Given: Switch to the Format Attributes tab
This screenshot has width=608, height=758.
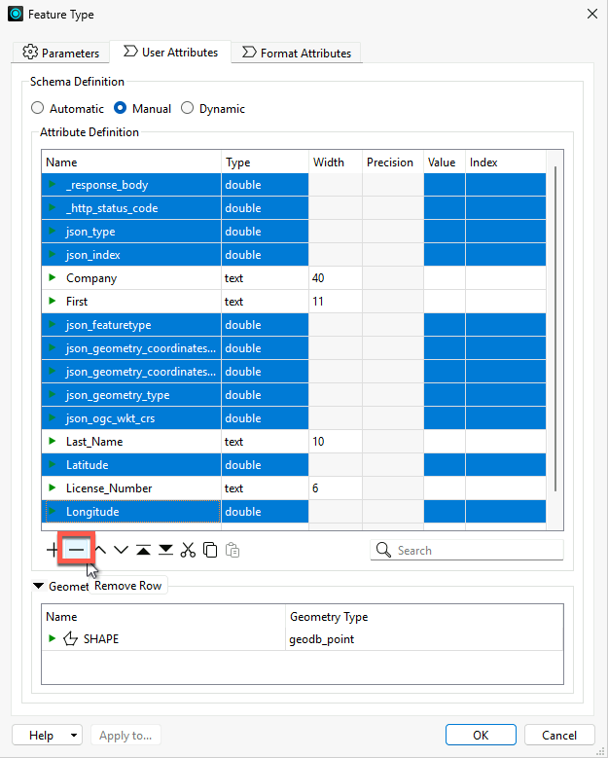Looking at the screenshot, I should coord(297,53).
